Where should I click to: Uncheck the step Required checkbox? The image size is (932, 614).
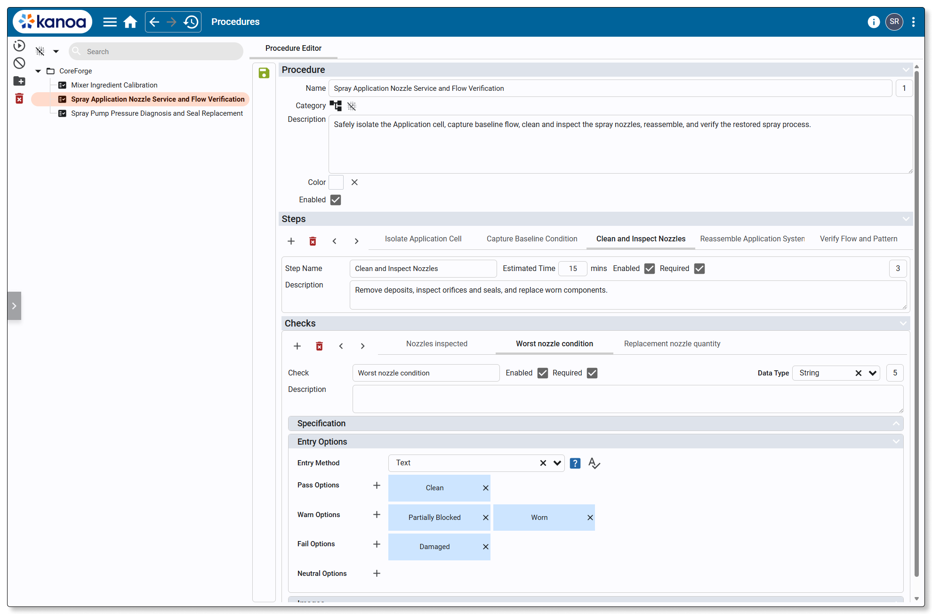(x=699, y=269)
